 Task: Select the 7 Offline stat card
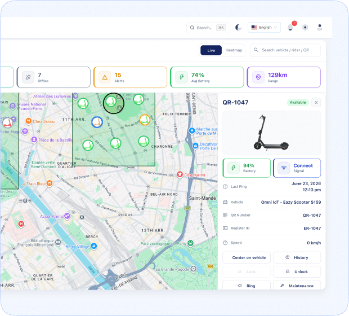pyautogui.click(x=53, y=77)
